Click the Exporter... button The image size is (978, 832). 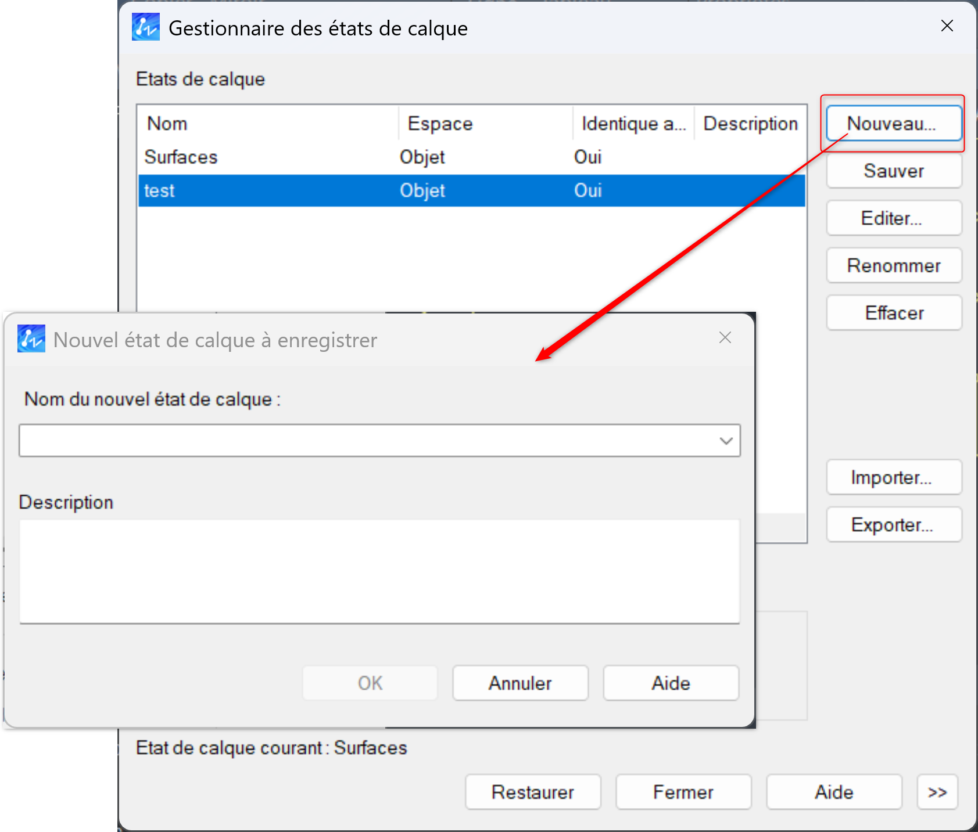(x=893, y=525)
